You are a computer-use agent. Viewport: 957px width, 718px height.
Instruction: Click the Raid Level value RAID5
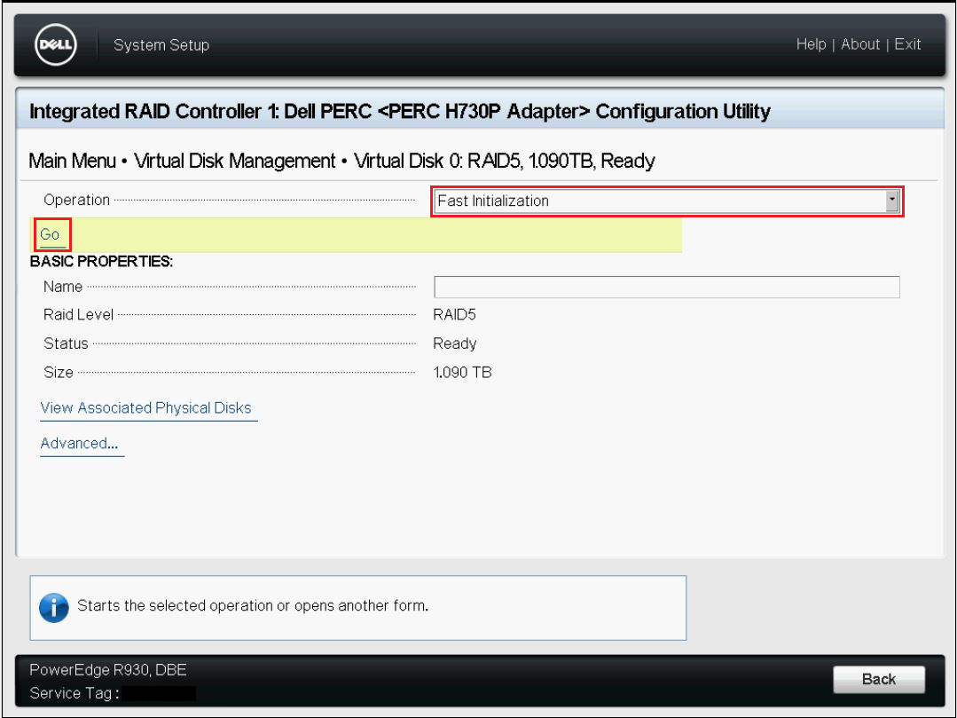click(x=454, y=315)
